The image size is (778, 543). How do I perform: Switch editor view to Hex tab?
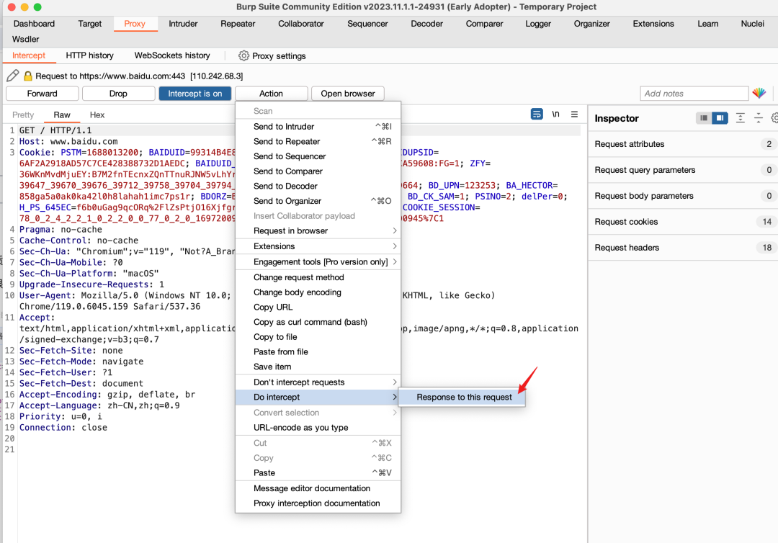[x=97, y=115]
